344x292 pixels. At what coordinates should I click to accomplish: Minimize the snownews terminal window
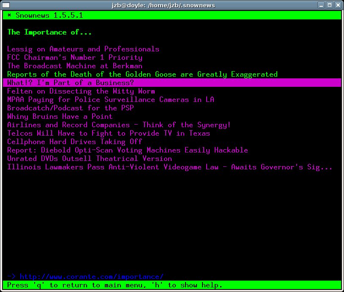(x=321, y=5)
